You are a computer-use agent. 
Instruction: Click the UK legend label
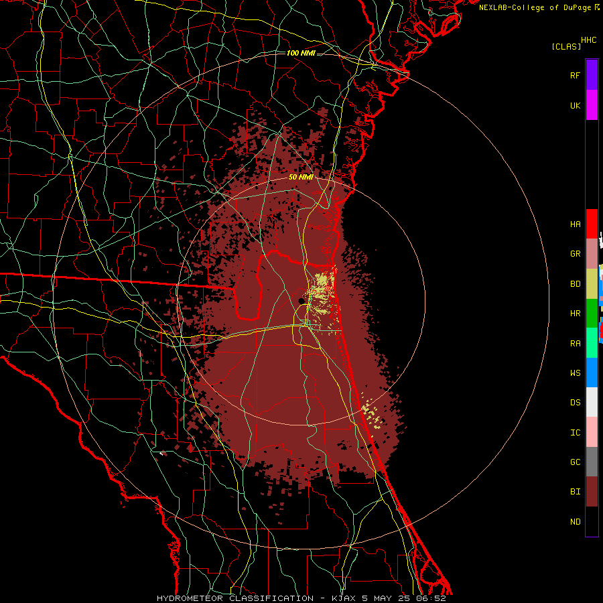(575, 105)
